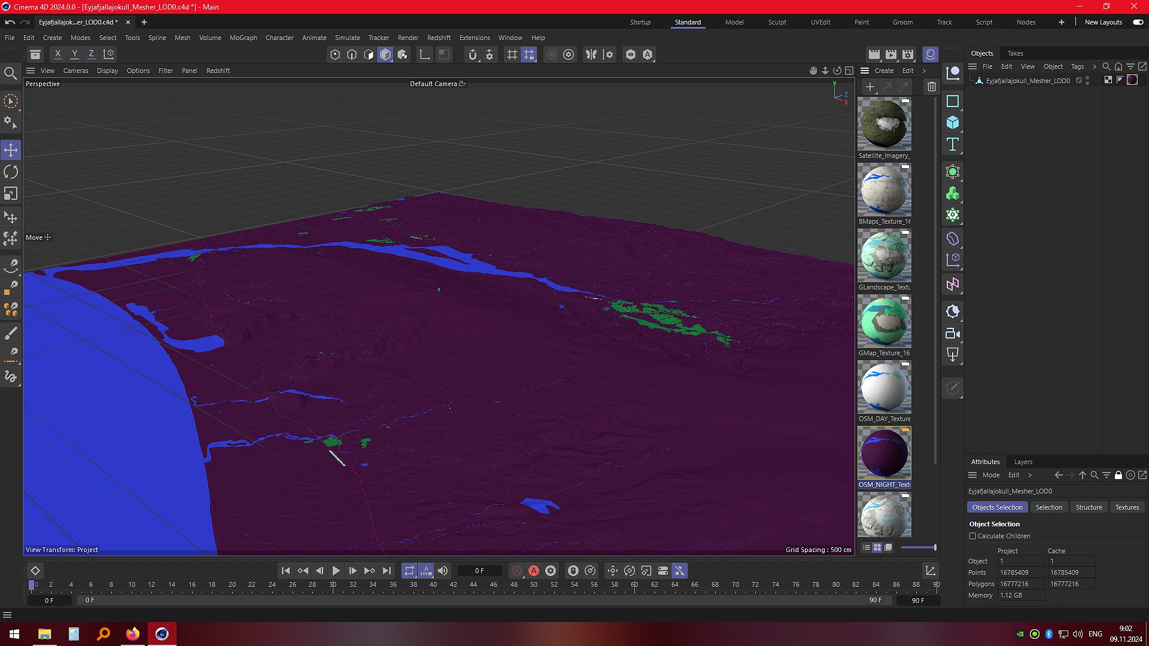This screenshot has width=1149, height=646.
Task: Create new material plus icon
Action: pyautogui.click(x=870, y=87)
